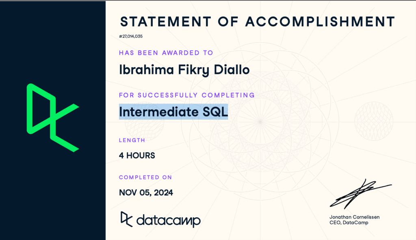Click the "Statement of Accomplishment" heading

257,22
